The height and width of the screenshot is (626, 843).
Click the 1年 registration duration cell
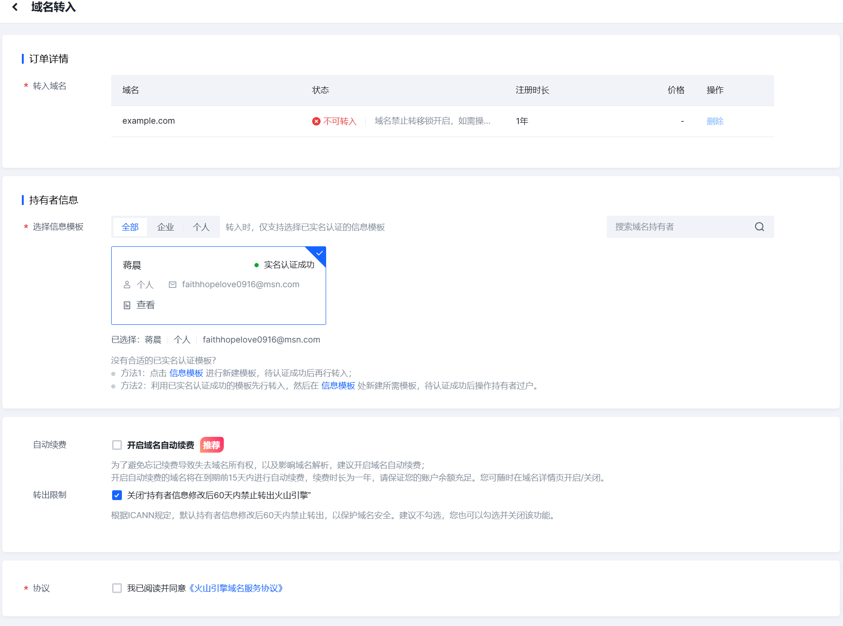point(522,121)
